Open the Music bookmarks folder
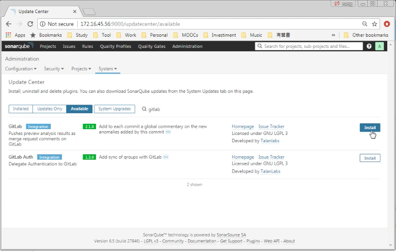Screen dimensions: 396x252 tap(252, 35)
